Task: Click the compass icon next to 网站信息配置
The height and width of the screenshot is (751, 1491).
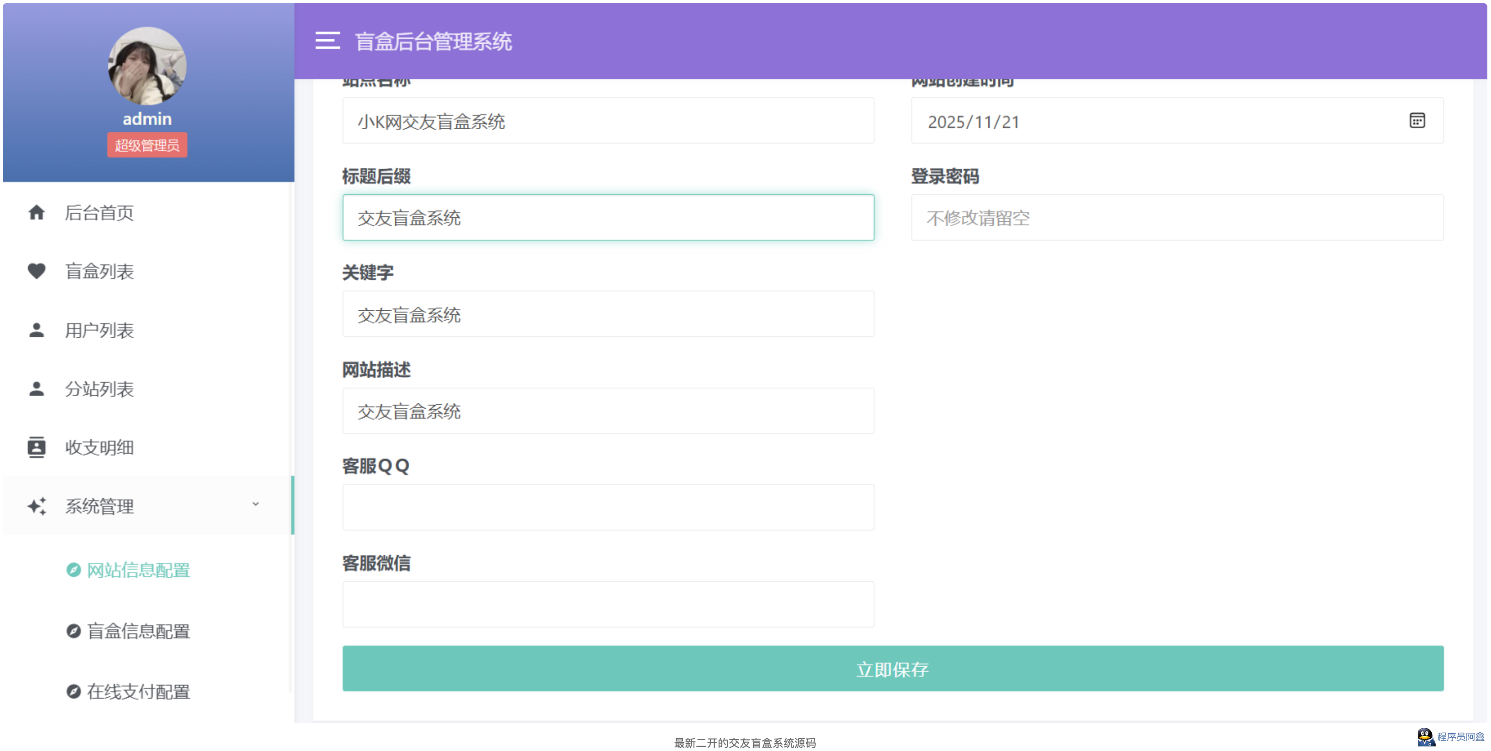Action: point(73,570)
